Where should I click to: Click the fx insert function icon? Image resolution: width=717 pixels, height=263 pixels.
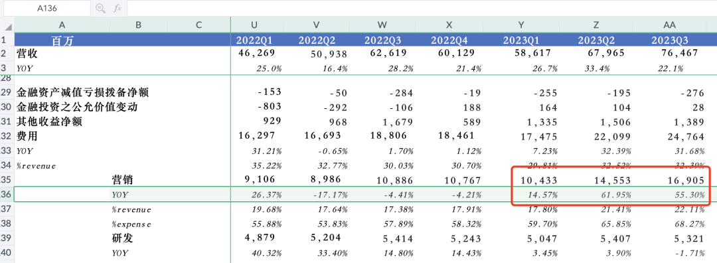click(117, 8)
